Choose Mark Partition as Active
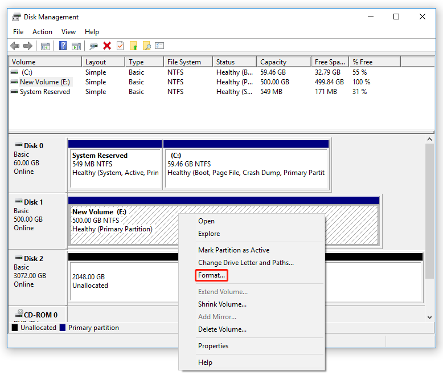 tap(252, 250)
